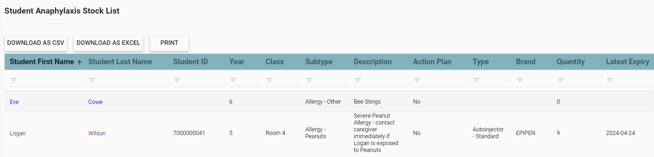Click filter icon under Year column

coord(233,80)
